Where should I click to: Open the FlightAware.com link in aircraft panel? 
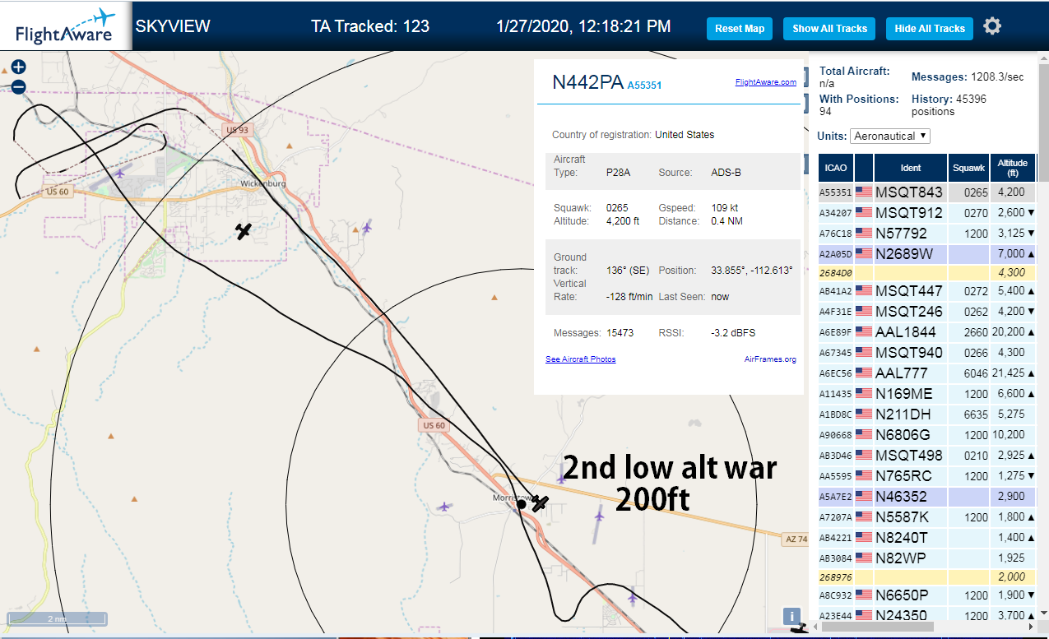pyautogui.click(x=765, y=82)
